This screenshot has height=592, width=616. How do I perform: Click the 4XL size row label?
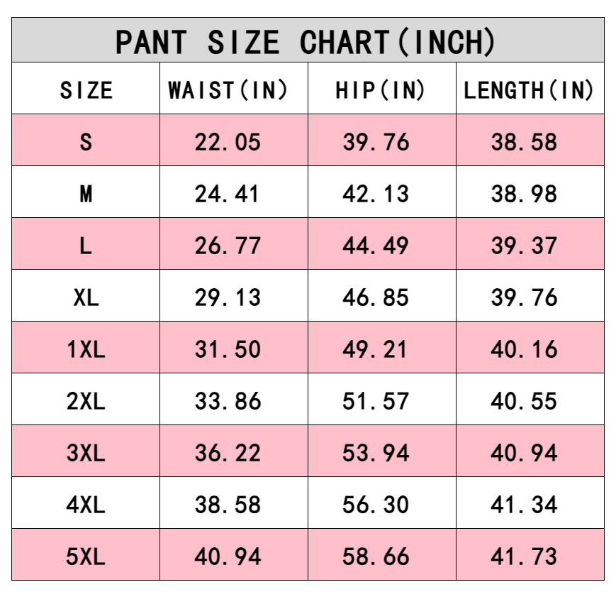86,505
